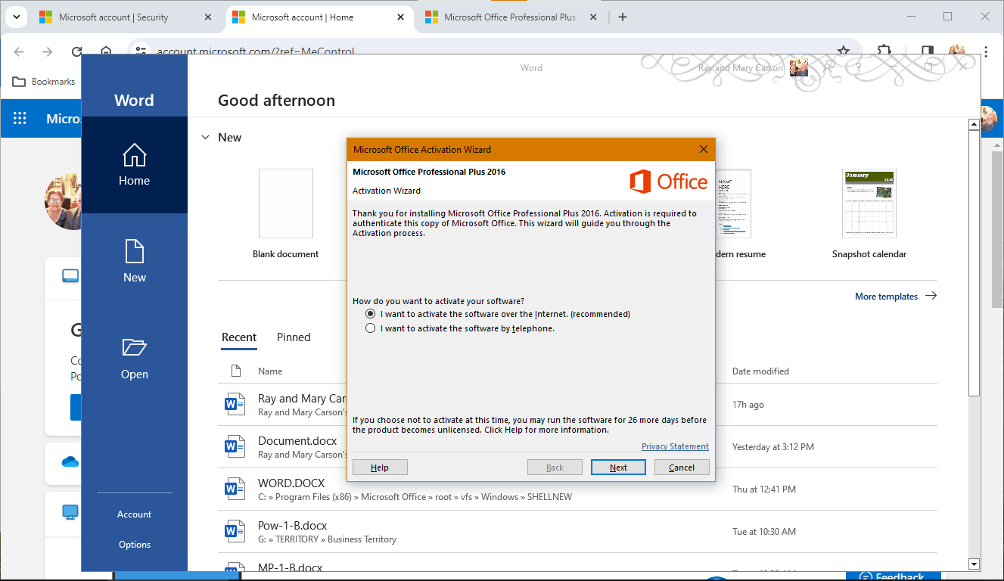This screenshot has height=581, width=1004.
Task: Click the Word start page scroll up arrow
Action: [x=974, y=124]
